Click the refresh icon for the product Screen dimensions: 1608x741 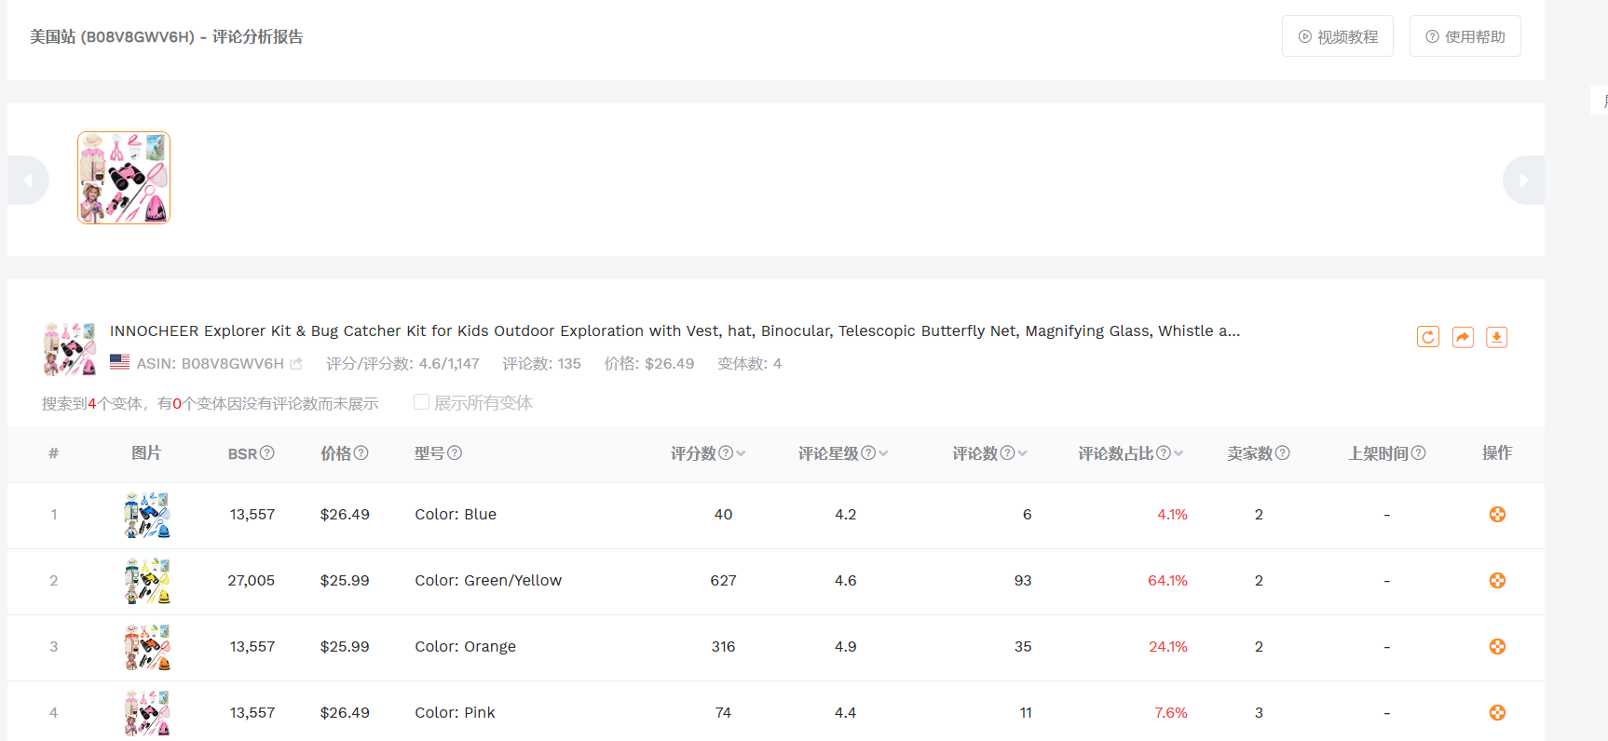1428,337
